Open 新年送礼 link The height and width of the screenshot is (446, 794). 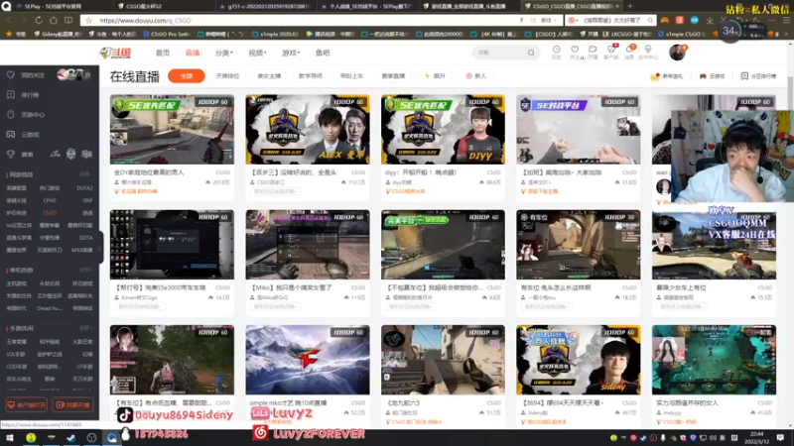pyautogui.click(x=667, y=76)
